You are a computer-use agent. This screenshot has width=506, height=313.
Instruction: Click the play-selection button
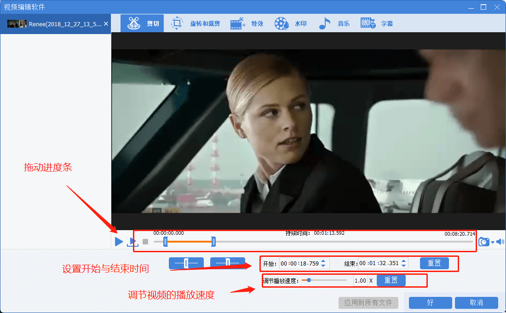pyautogui.click(x=132, y=242)
